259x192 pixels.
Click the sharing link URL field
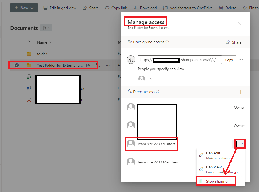coord(180,60)
